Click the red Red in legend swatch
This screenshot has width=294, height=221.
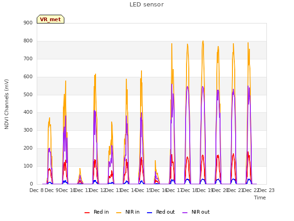click(87, 213)
